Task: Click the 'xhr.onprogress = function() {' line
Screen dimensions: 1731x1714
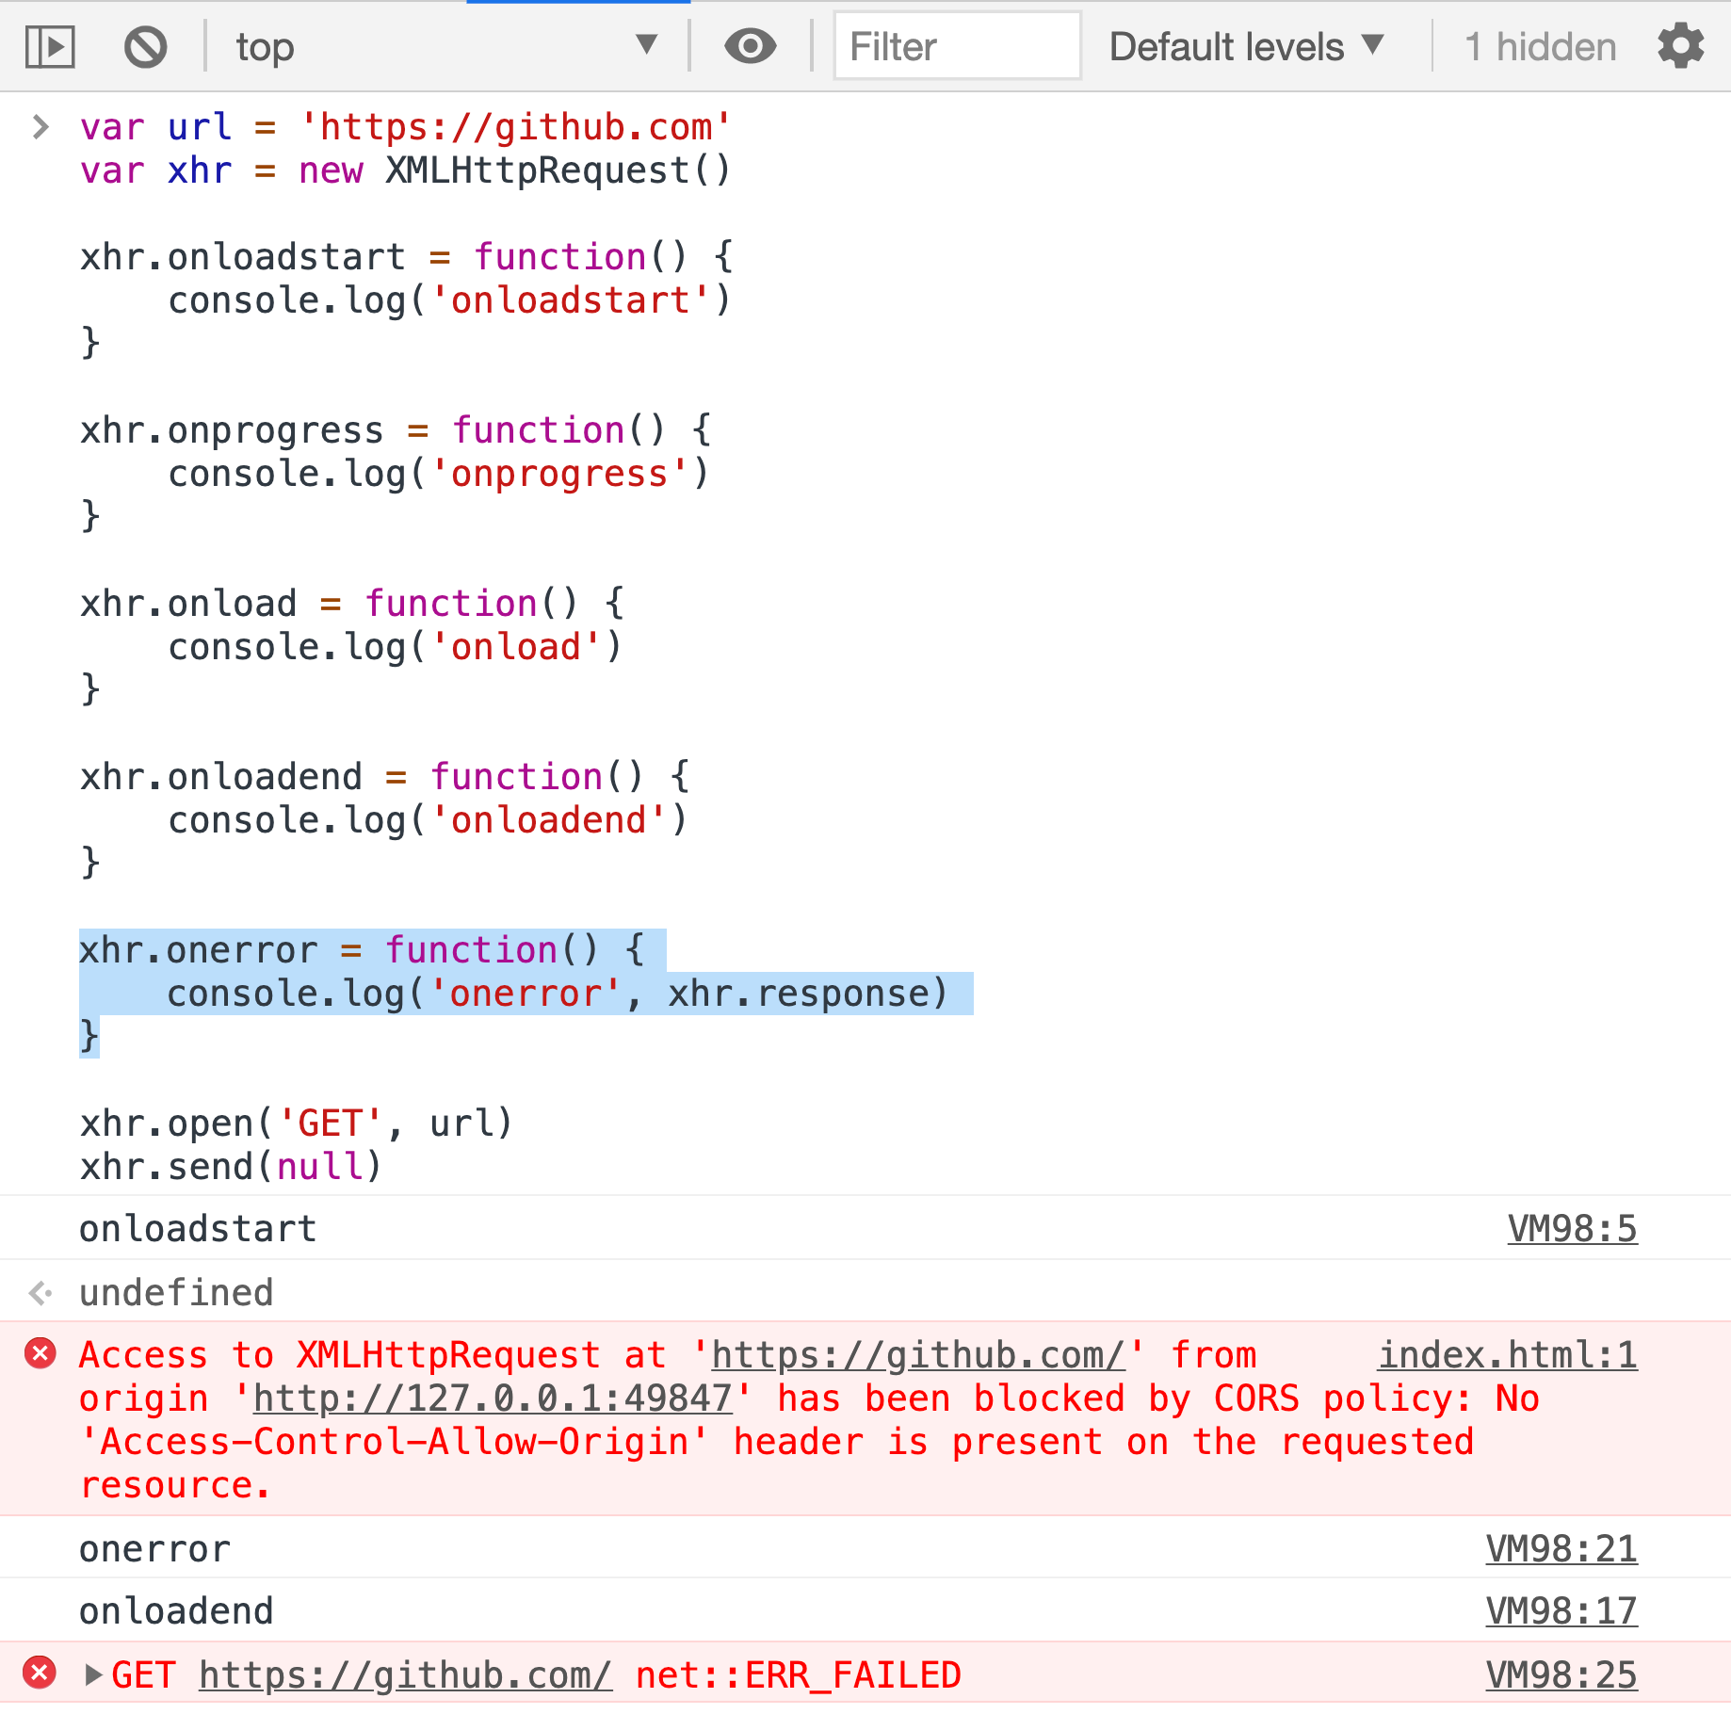Action: pos(396,429)
